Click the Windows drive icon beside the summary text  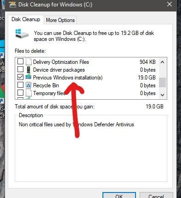(22, 34)
